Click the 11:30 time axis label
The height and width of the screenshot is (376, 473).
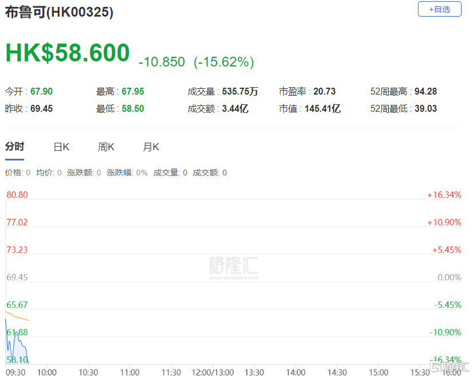tap(171, 372)
